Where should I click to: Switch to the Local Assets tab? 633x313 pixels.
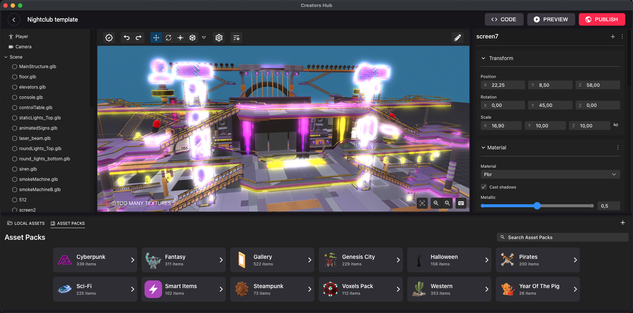click(x=26, y=223)
